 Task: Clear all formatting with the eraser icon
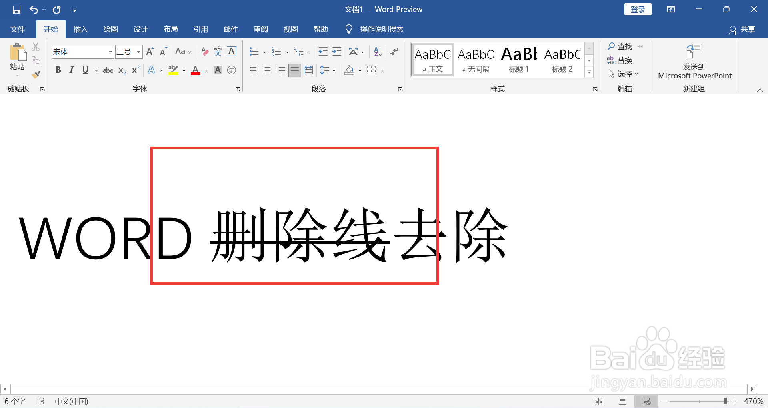coord(205,52)
